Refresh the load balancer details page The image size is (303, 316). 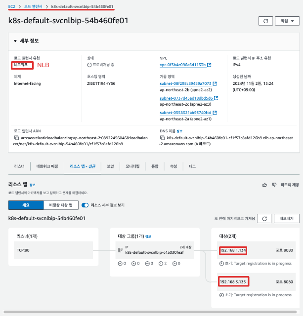click(265, 21)
